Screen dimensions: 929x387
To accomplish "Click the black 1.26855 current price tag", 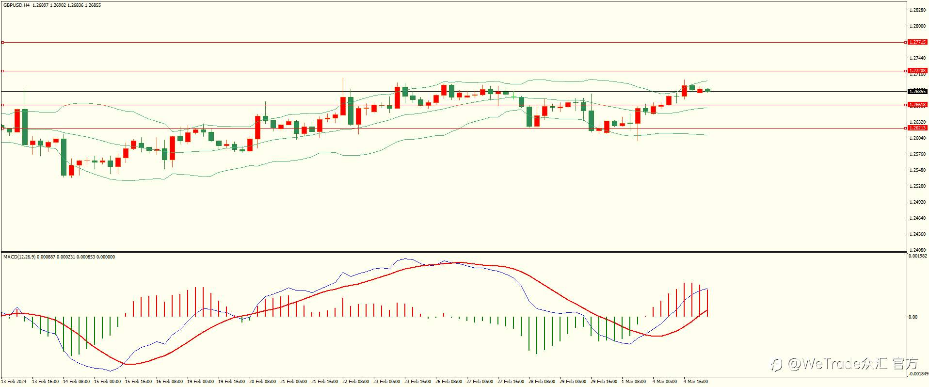I will tap(917, 91).
